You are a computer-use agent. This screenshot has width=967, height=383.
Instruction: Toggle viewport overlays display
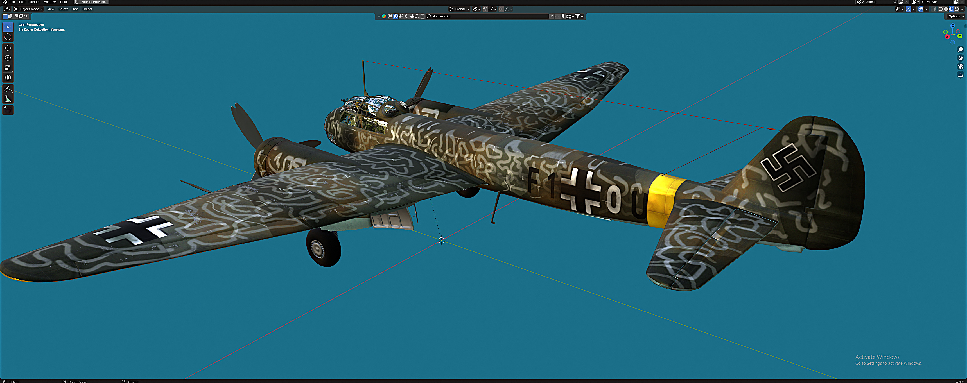coord(921,9)
